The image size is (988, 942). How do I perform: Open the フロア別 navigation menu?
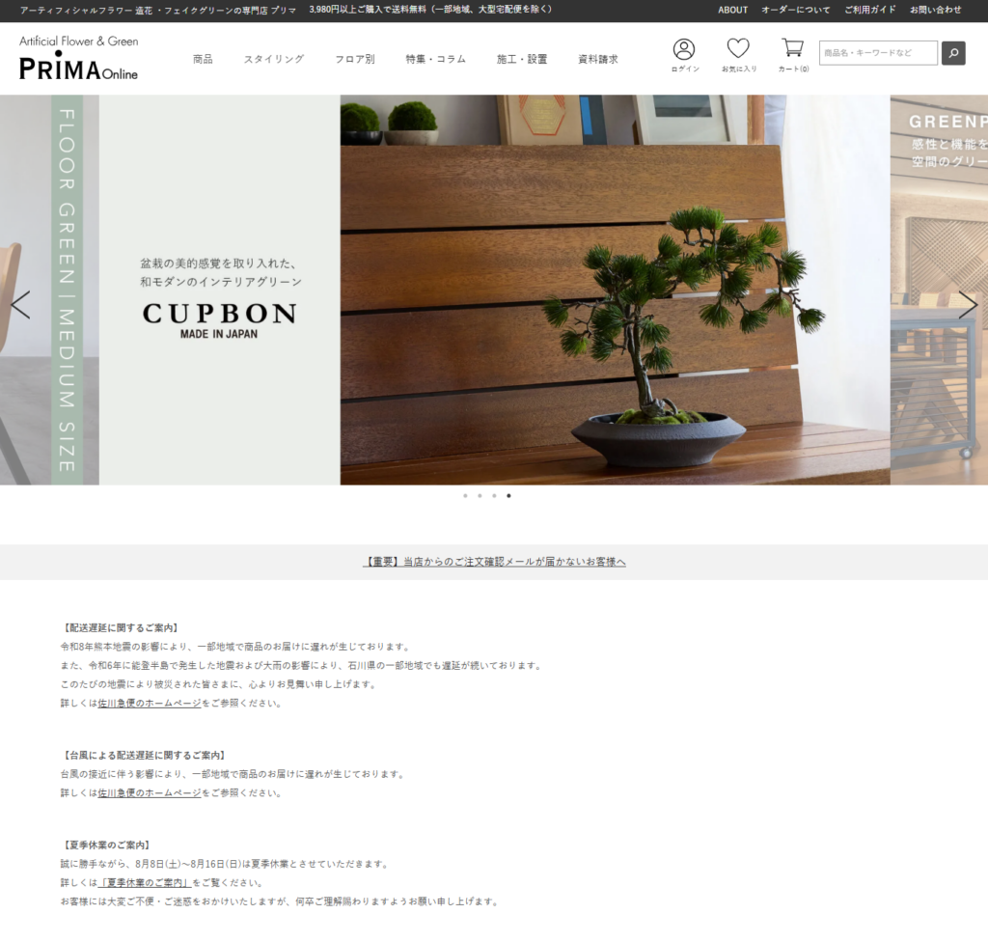(355, 59)
